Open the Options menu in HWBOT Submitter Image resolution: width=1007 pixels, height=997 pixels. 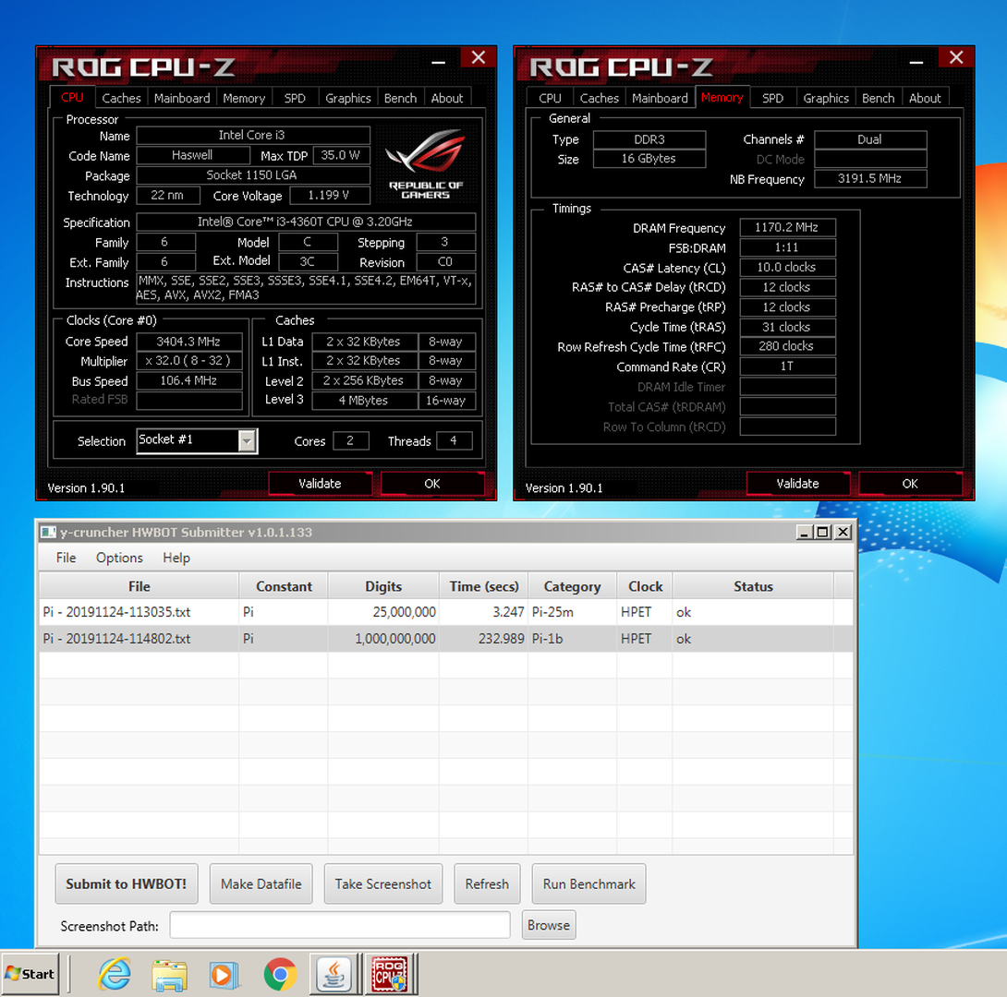pyautogui.click(x=119, y=558)
